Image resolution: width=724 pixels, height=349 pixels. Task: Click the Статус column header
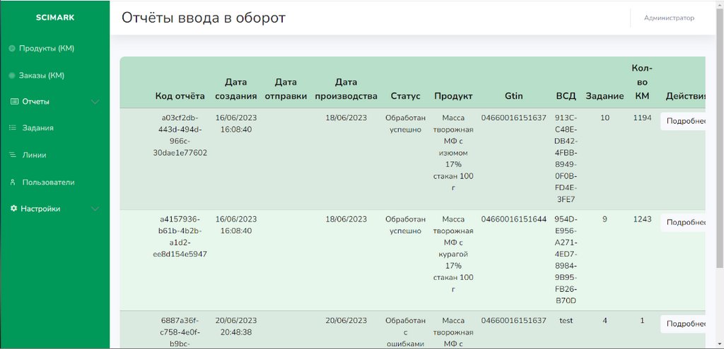coord(405,96)
